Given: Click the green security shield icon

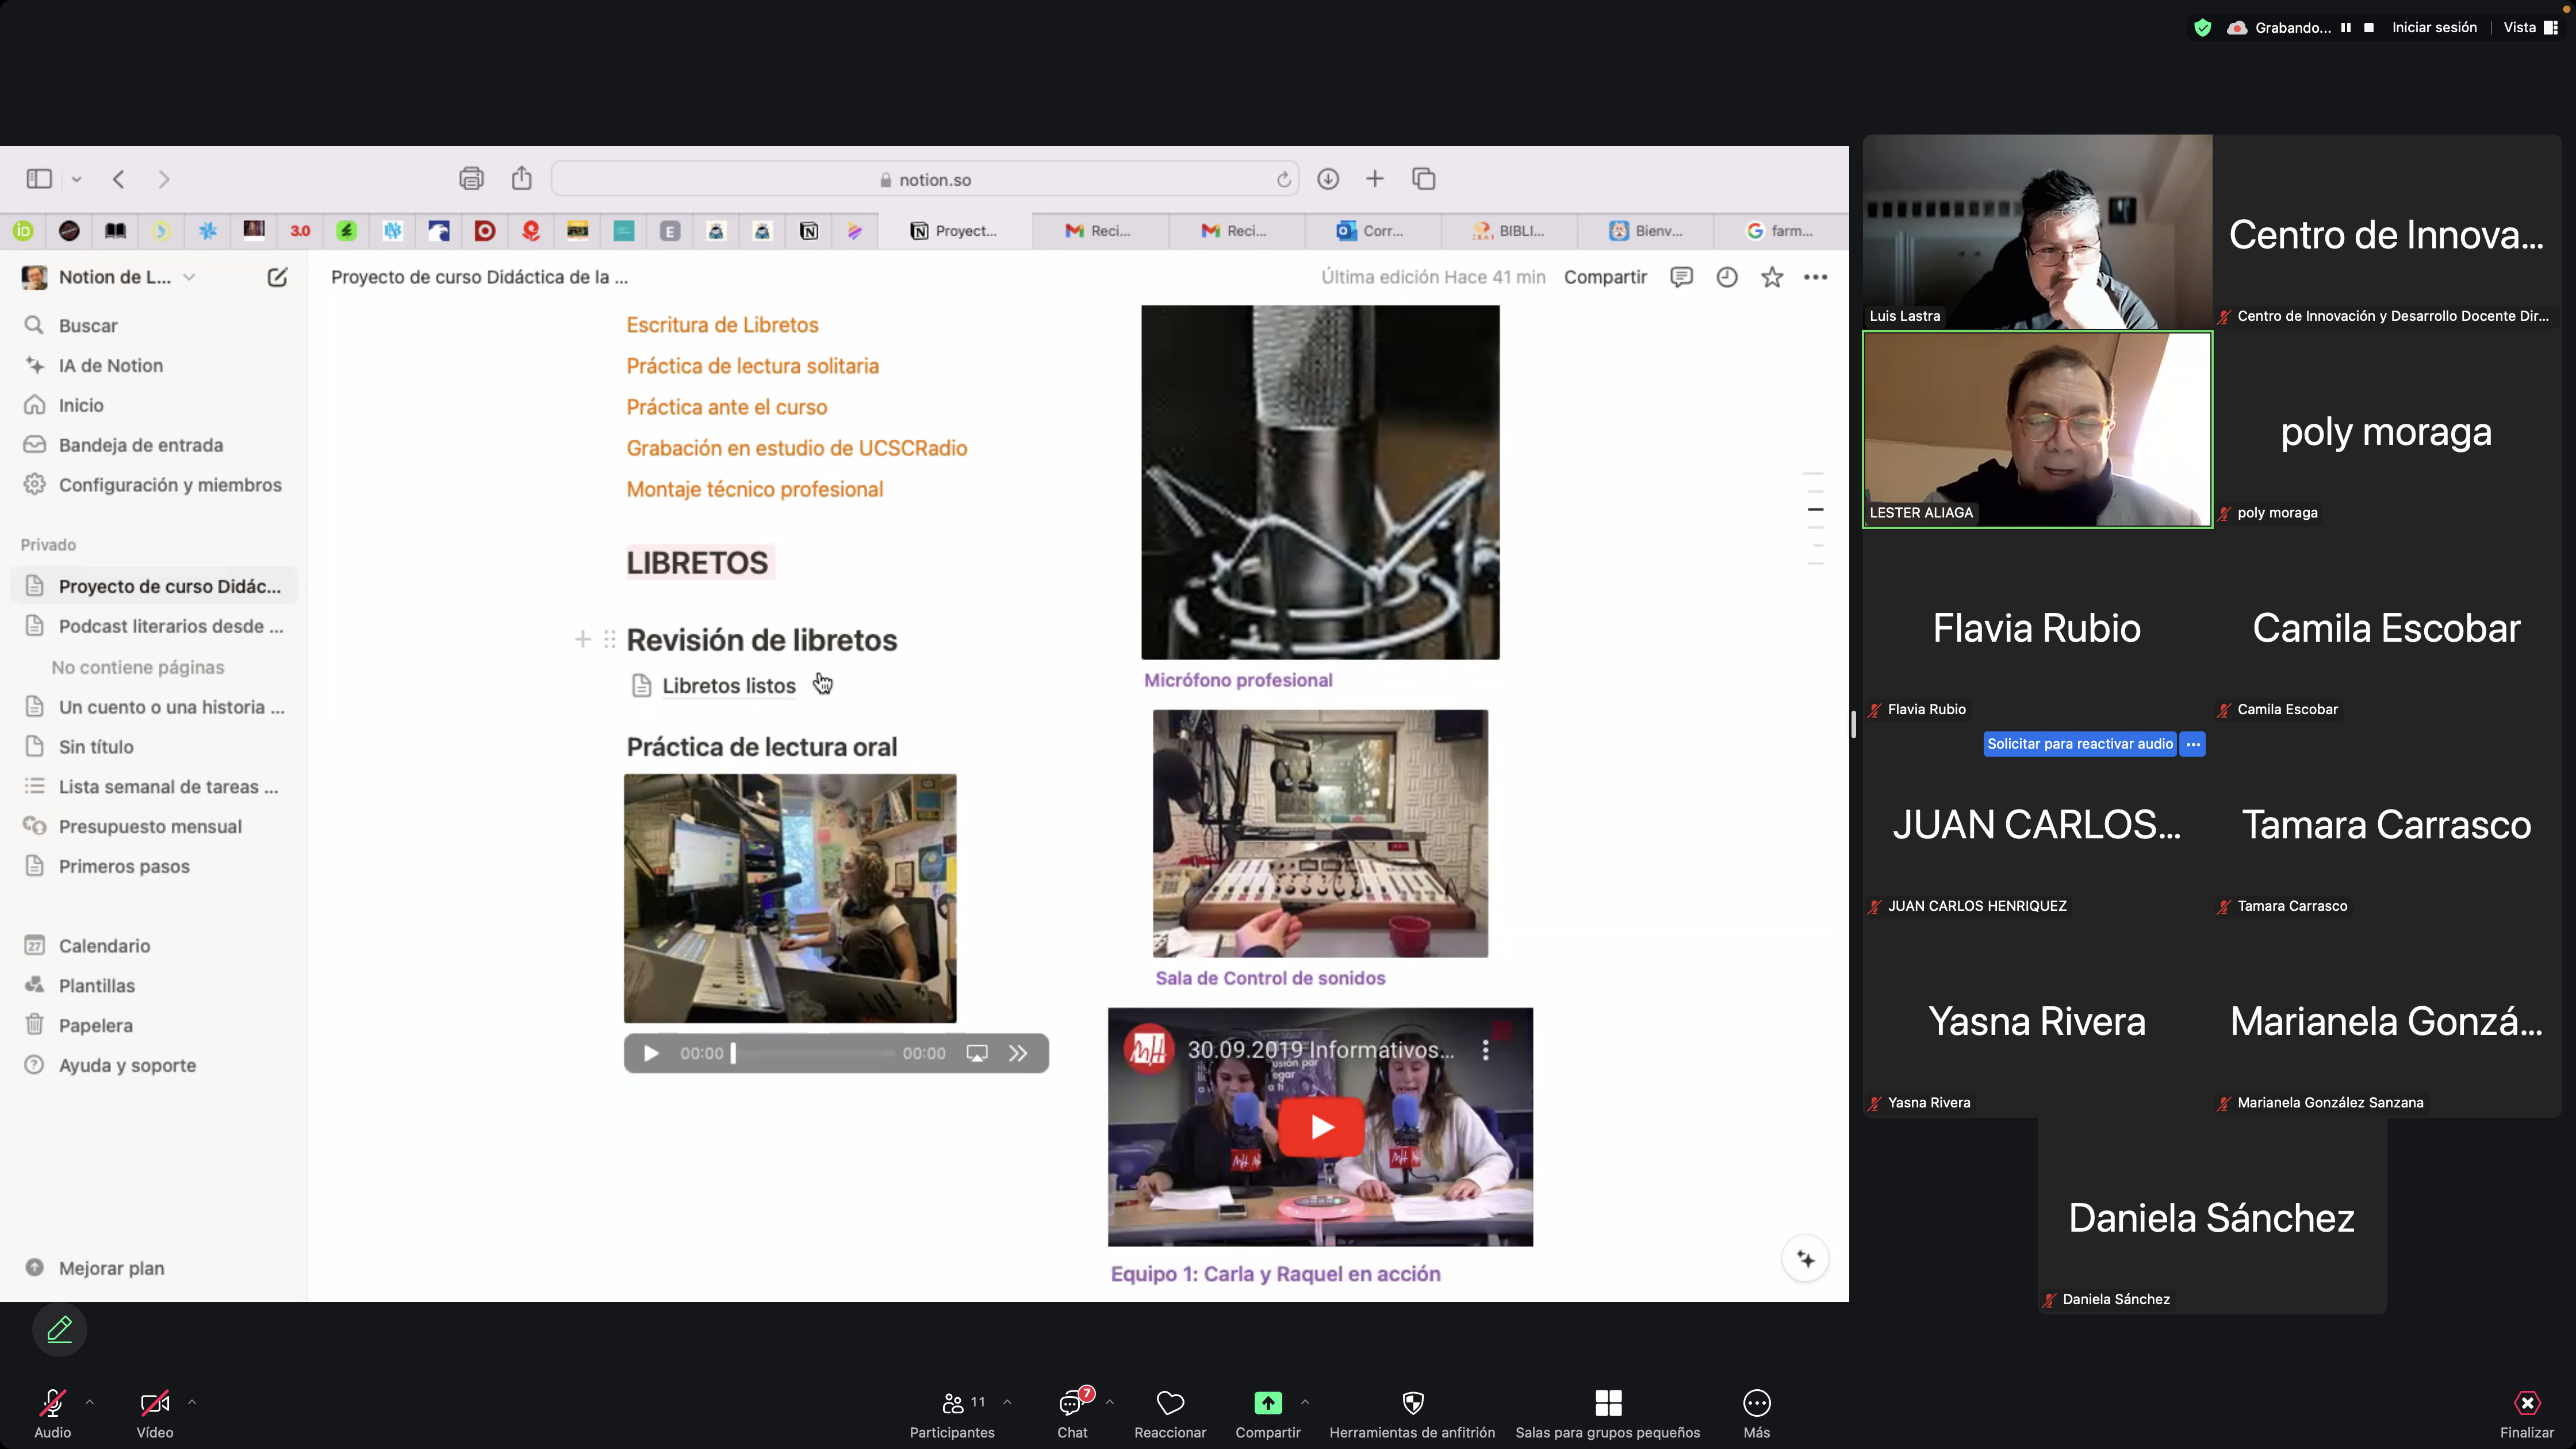Looking at the screenshot, I should [2203, 28].
